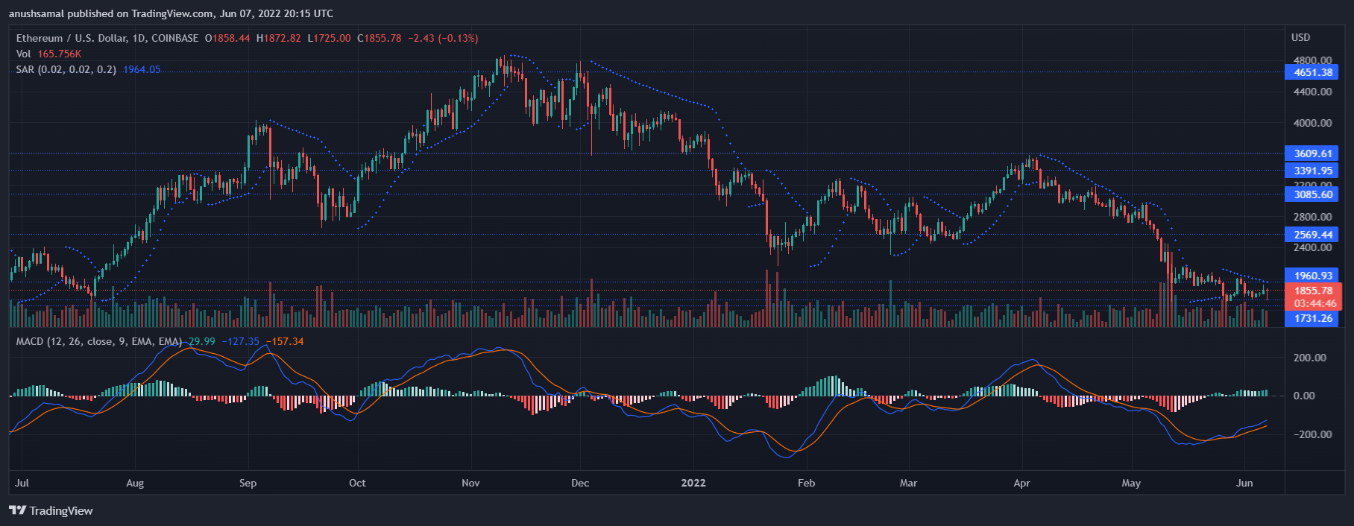Screen dimensions: 1354x526
Task: Click the Jun time axis label
Action: point(1244,483)
